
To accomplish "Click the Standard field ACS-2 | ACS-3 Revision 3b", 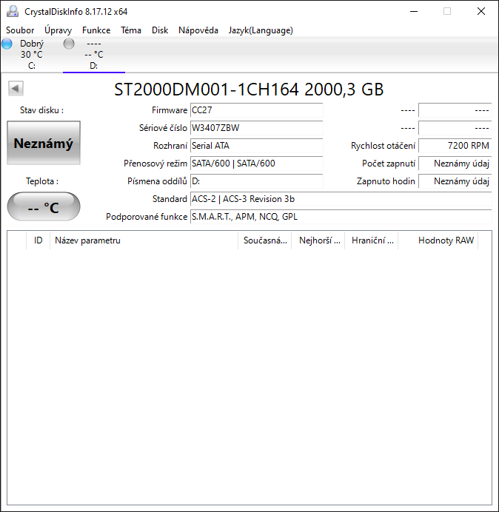I will click(341, 199).
